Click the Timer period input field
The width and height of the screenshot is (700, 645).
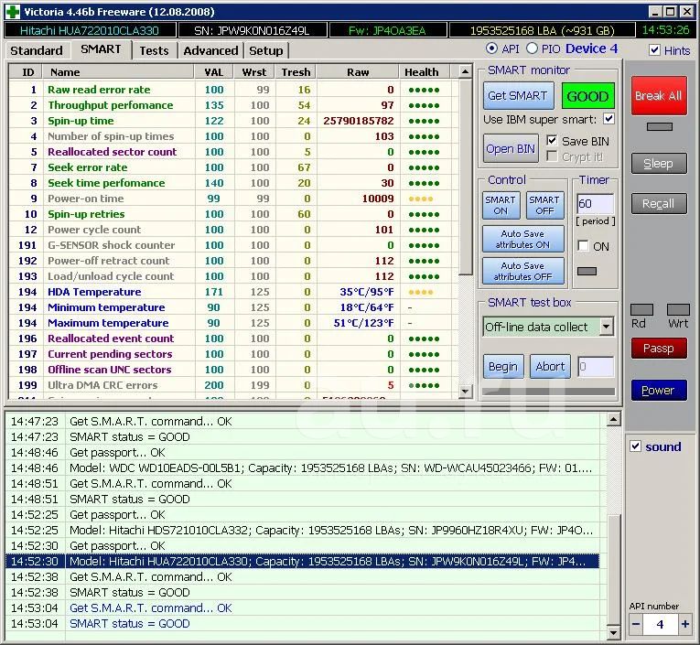[x=595, y=204]
